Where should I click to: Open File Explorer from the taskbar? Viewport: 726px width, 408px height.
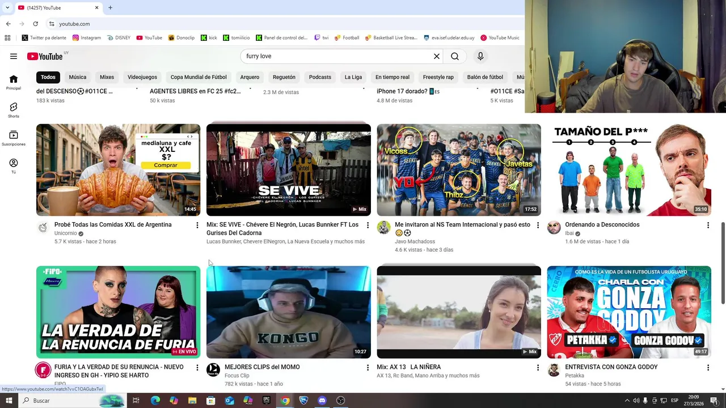pyautogui.click(x=192, y=401)
